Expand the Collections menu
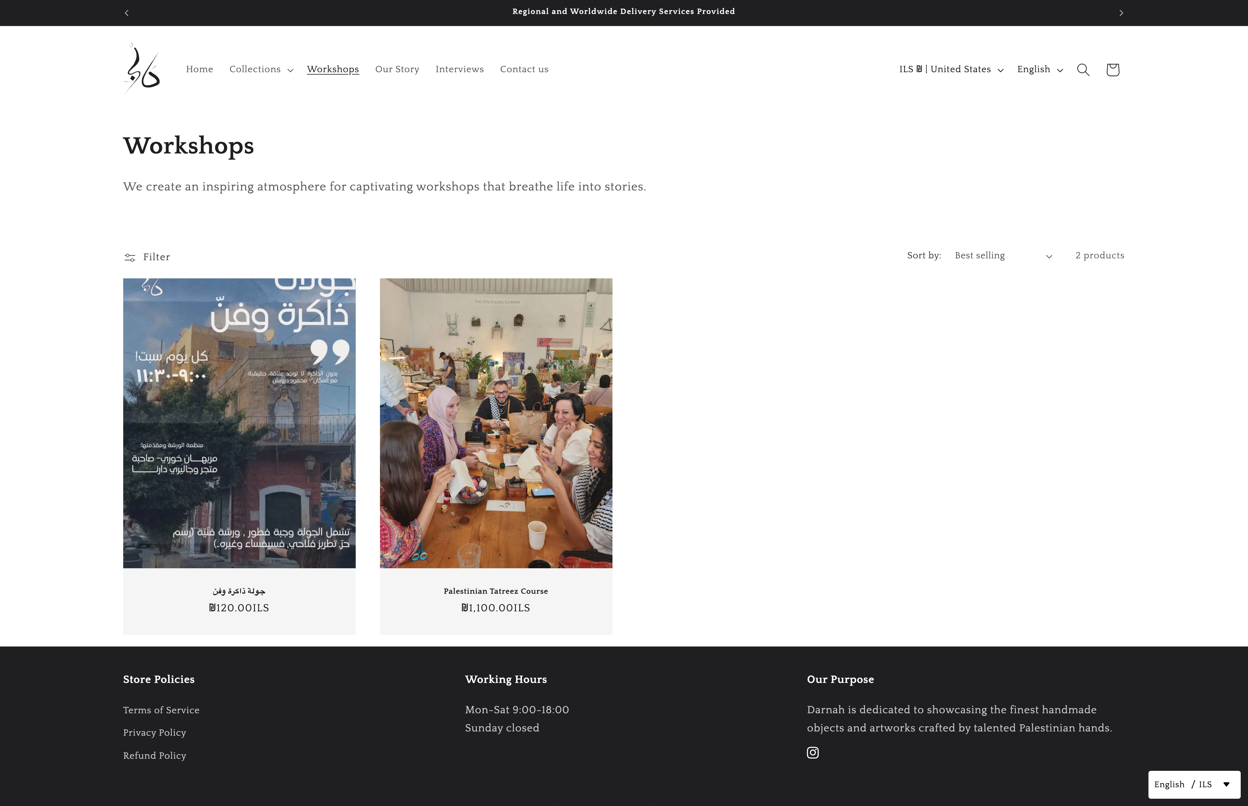 [x=261, y=69]
